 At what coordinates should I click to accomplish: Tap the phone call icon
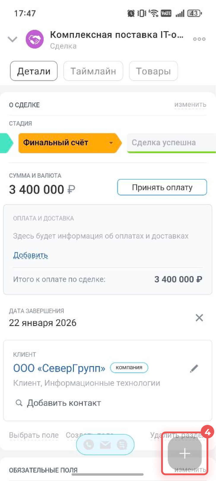(x=89, y=444)
